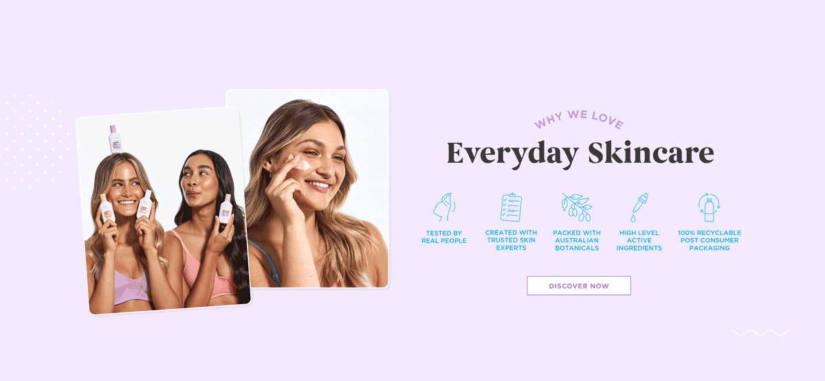
Task: Select '100% Recyclable Post Consumer Packaging' text
Action: pos(709,240)
